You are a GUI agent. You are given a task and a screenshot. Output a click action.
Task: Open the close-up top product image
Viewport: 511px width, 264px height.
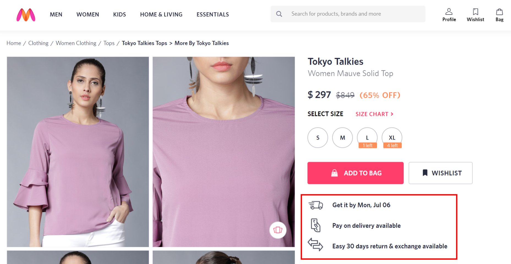point(224,152)
